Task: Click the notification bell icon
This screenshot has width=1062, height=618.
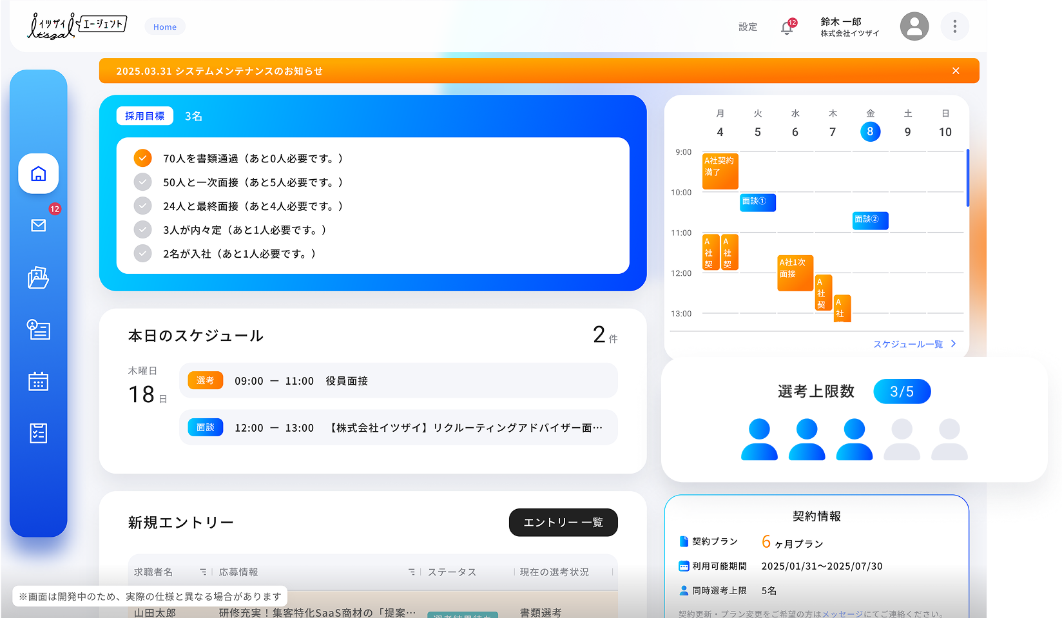Action: coord(787,28)
